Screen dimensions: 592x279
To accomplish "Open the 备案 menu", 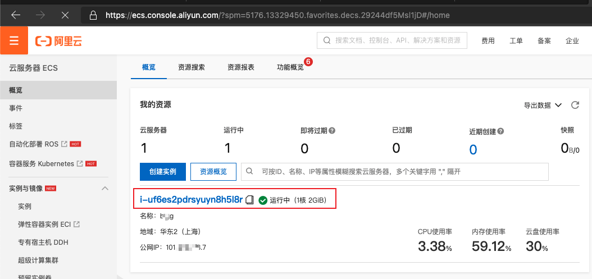I will click(544, 41).
